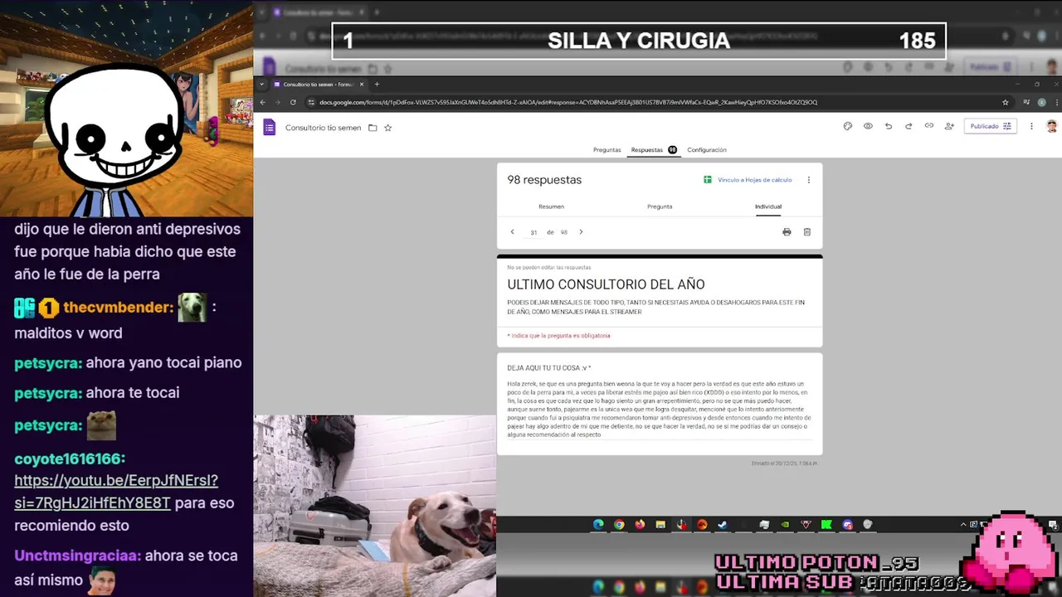Open the Google account avatar

[1051, 126]
